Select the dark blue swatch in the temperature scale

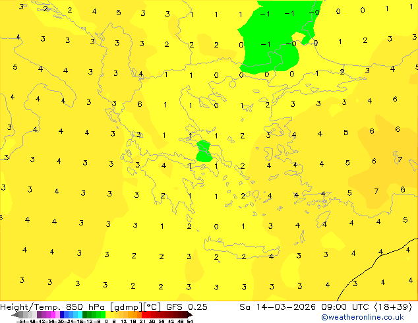click(62, 314)
